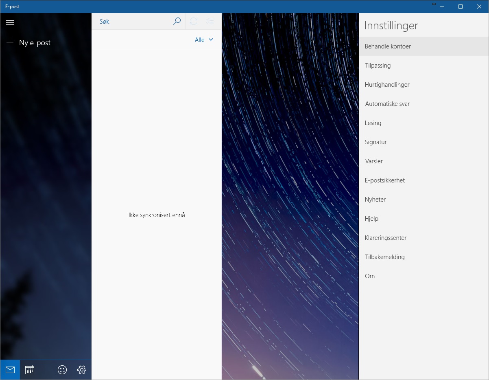
Task: Select Nyheter in settings
Action: coord(424,200)
